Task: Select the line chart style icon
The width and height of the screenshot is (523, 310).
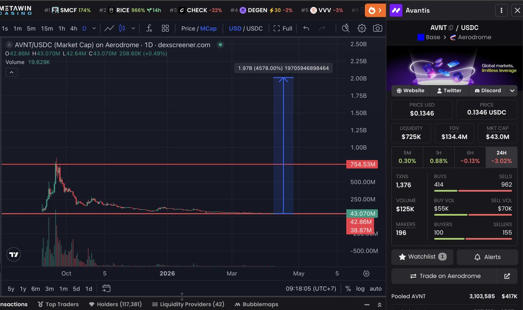Action: (109, 28)
